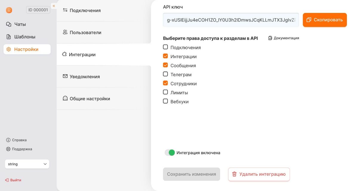Click the people icon beside Пользователи

(65, 32)
